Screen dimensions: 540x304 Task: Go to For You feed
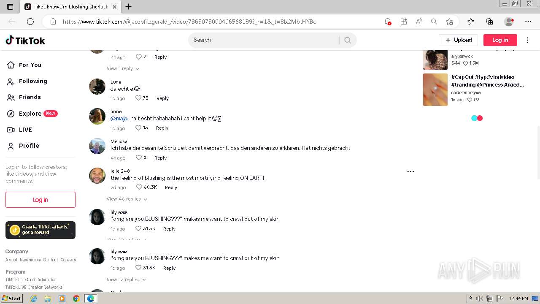click(24, 65)
